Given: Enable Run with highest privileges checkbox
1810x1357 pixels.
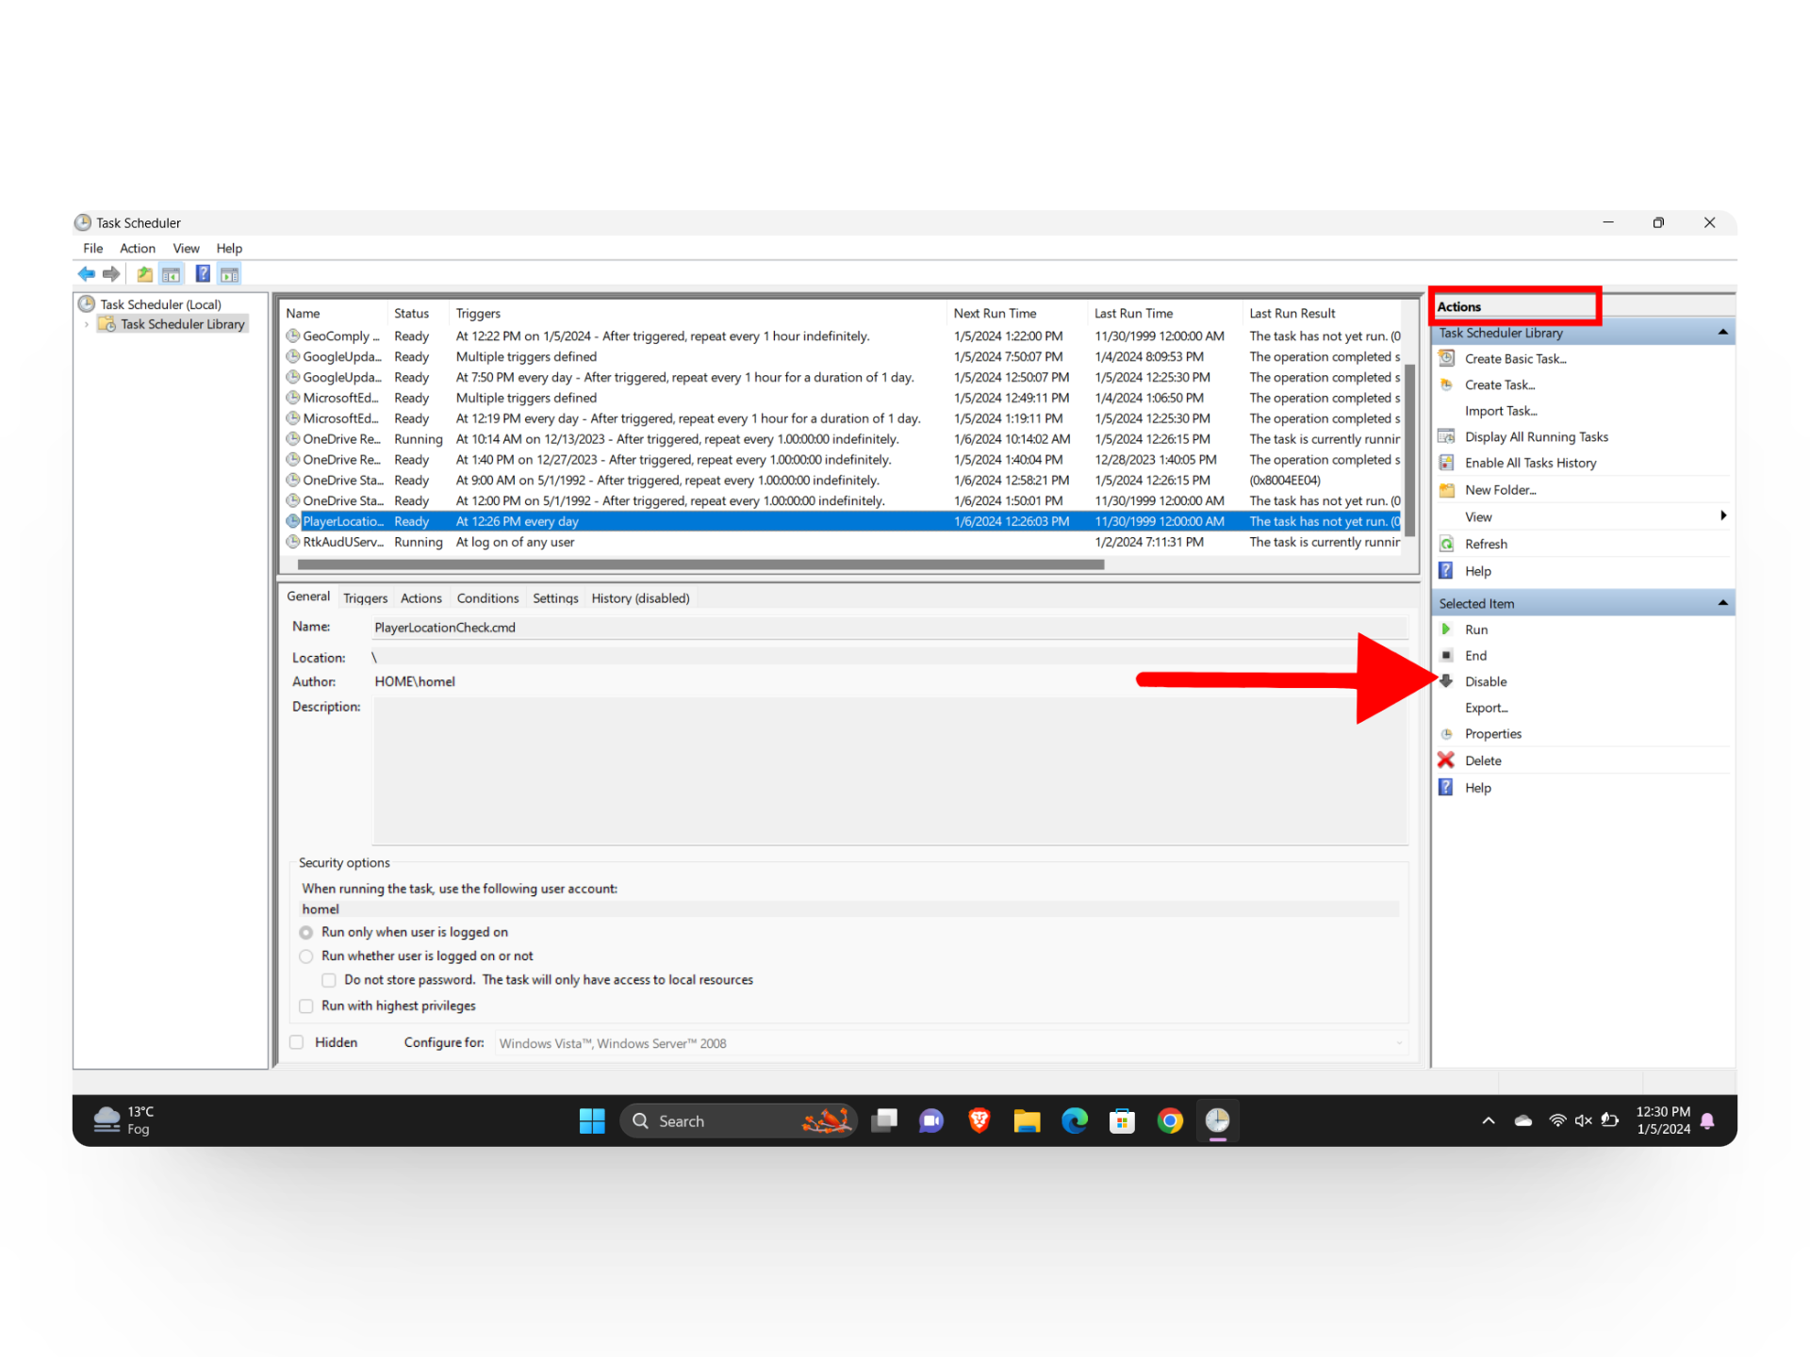Looking at the screenshot, I should click(x=306, y=1006).
